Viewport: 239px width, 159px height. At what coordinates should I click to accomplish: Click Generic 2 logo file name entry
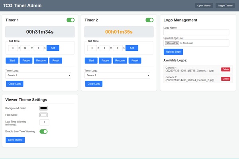(x=190, y=79)
